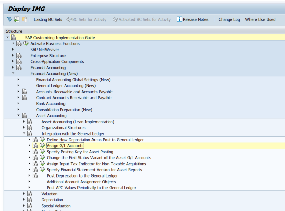The image size is (285, 211).
Task: Select Organizational Structures row text
Action: point(63,128)
